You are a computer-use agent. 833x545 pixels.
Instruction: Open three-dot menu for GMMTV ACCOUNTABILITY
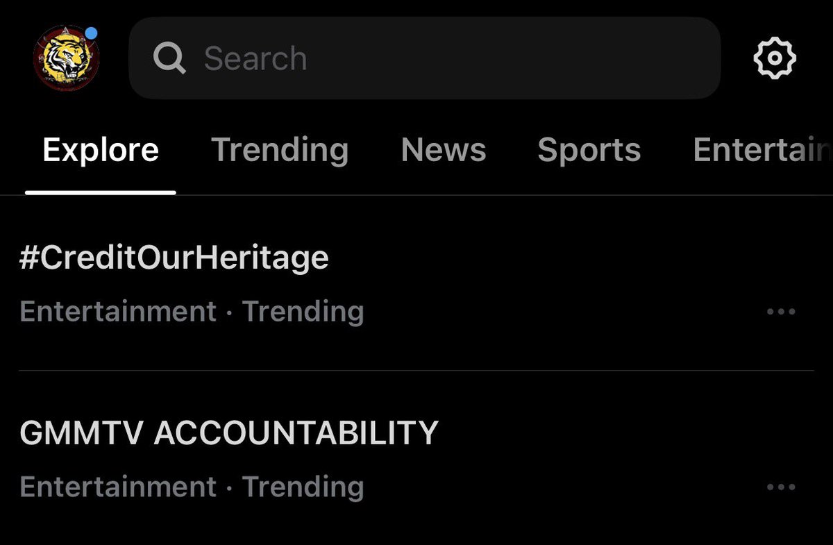[781, 487]
